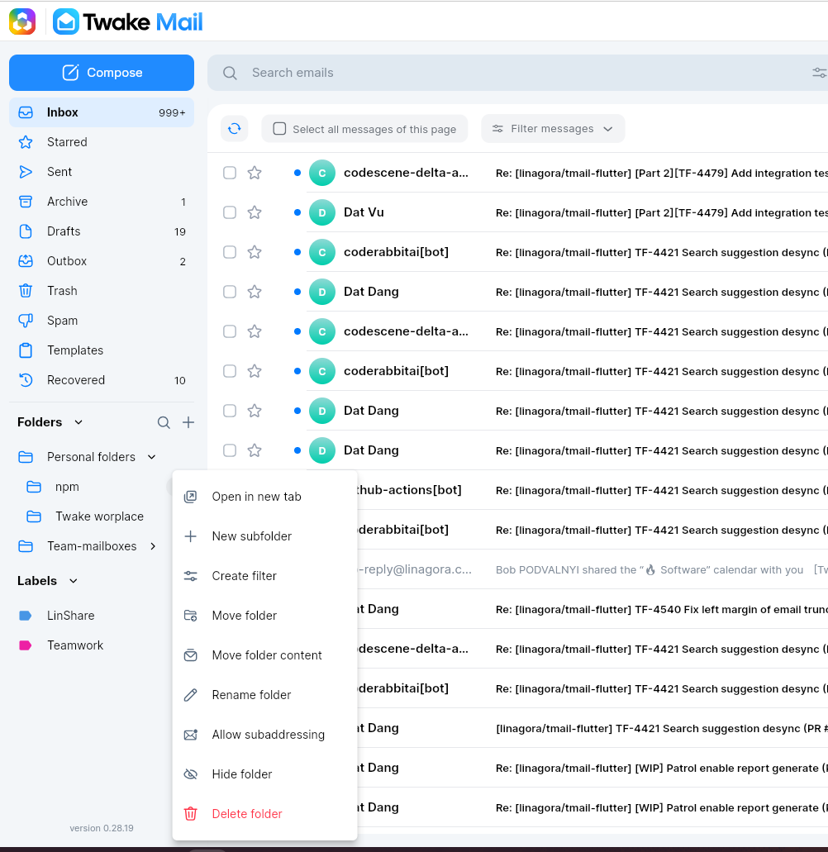Select Open in new tab menu item

[264, 497]
